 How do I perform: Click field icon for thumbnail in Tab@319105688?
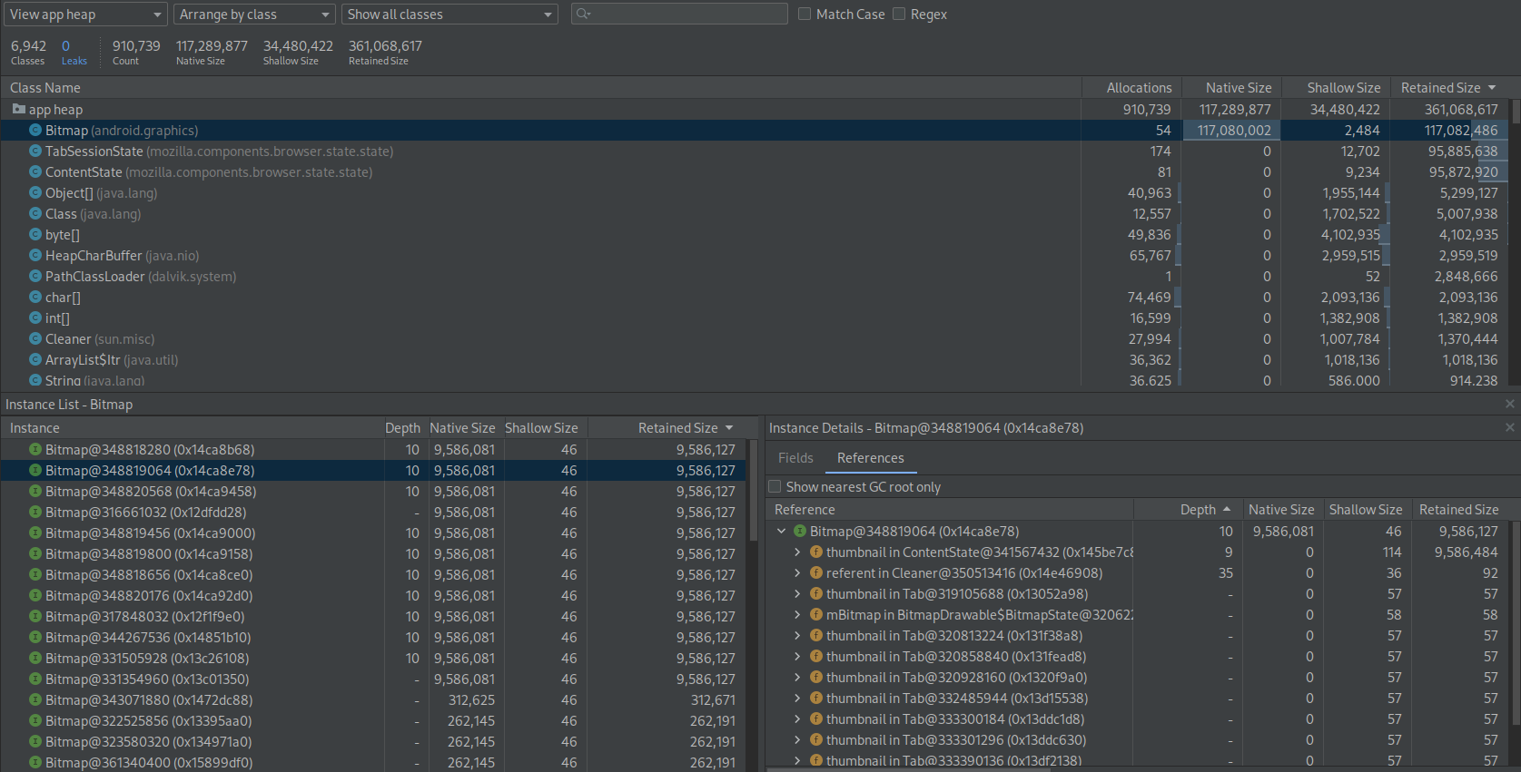tap(816, 593)
